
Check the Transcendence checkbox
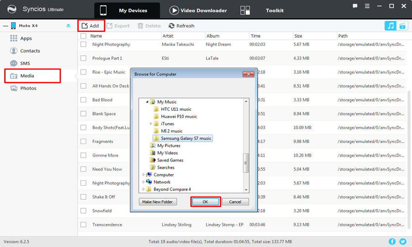pyautogui.click(x=83, y=224)
